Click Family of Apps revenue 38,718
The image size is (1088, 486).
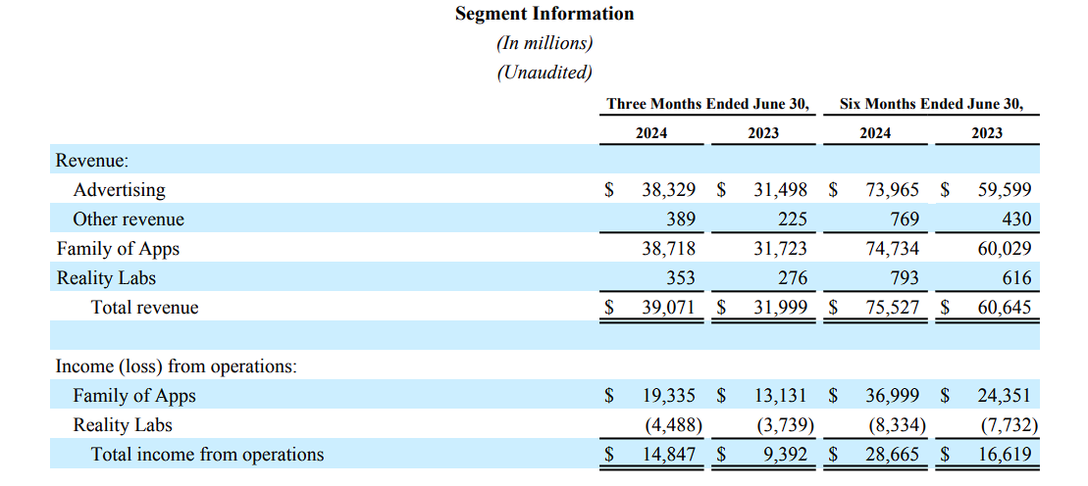(669, 249)
